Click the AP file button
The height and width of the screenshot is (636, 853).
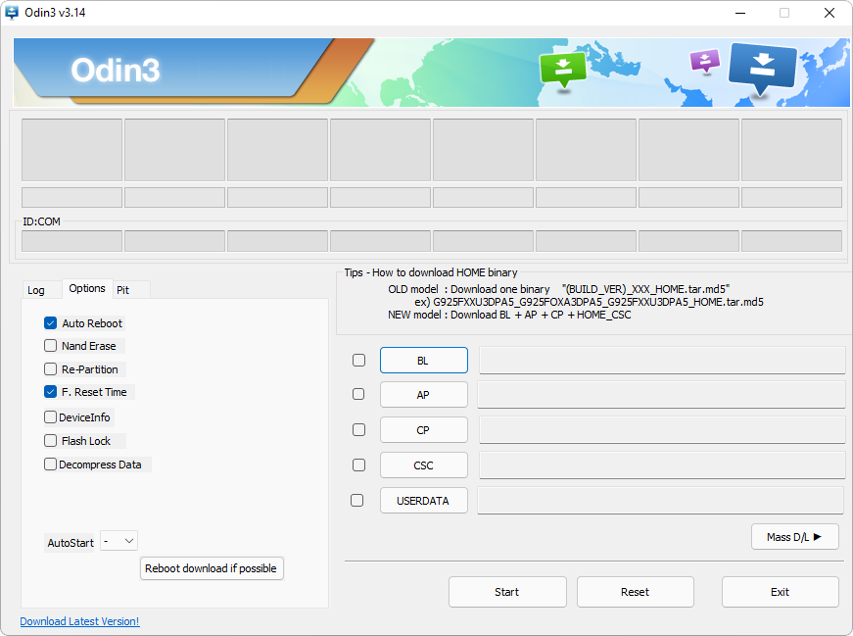pos(424,395)
